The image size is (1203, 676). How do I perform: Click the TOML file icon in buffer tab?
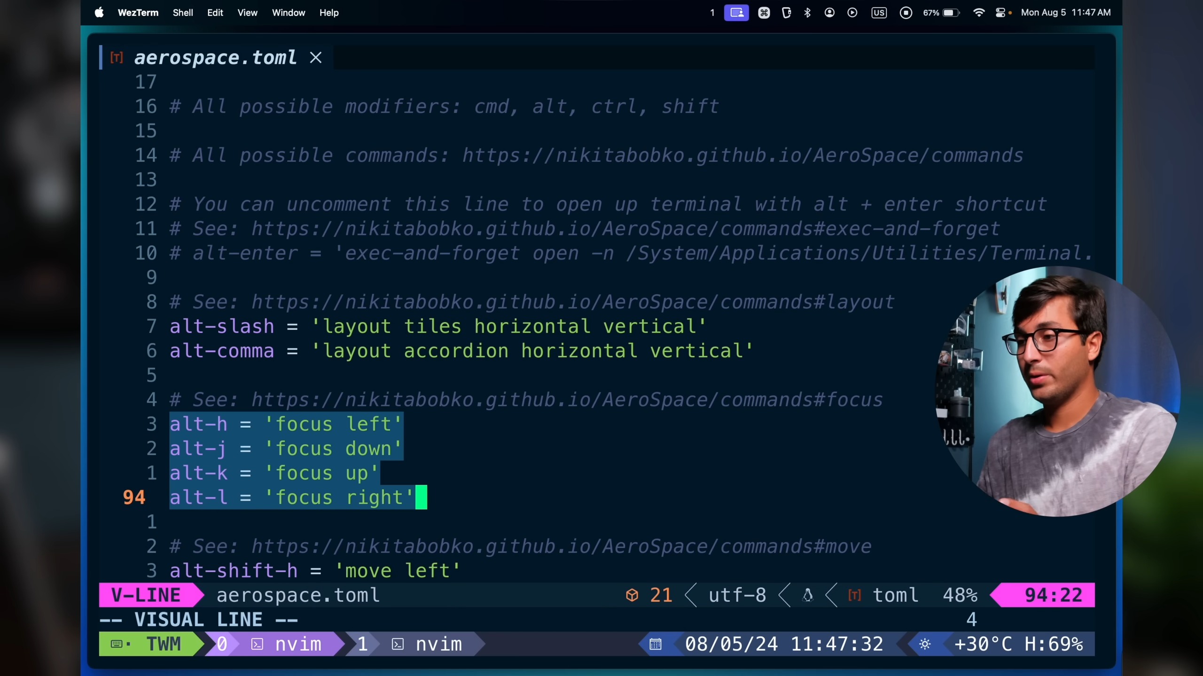pyautogui.click(x=117, y=58)
